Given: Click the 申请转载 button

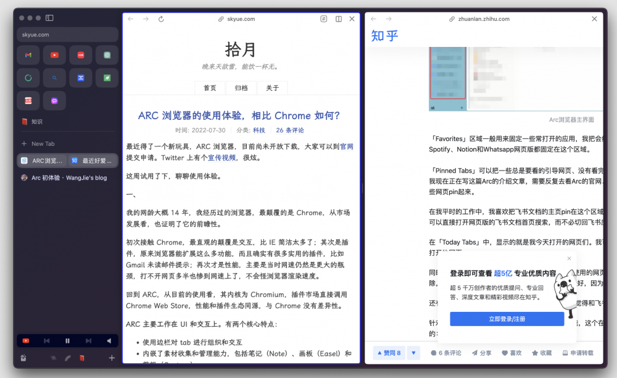Looking at the screenshot, I should pyautogui.click(x=578, y=353).
